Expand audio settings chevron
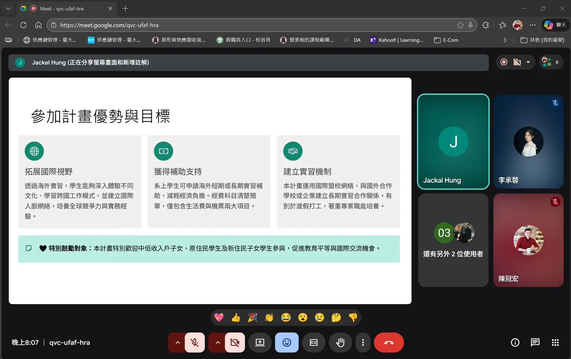Screen dimensions: 571x359 177,342
